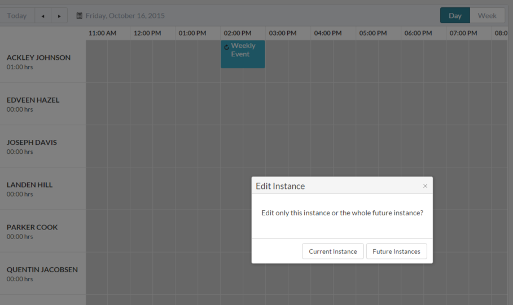This screenshot has height=305, width=513.
Task: Click the Today button
Action: click(x=17, y=16)
